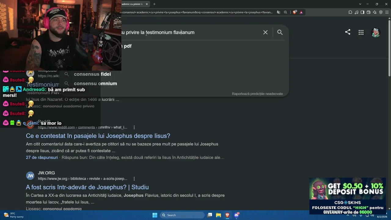Open the Leo AI sparkle icon
This screenshot has height=220, width=391.
tap(375, 12)
